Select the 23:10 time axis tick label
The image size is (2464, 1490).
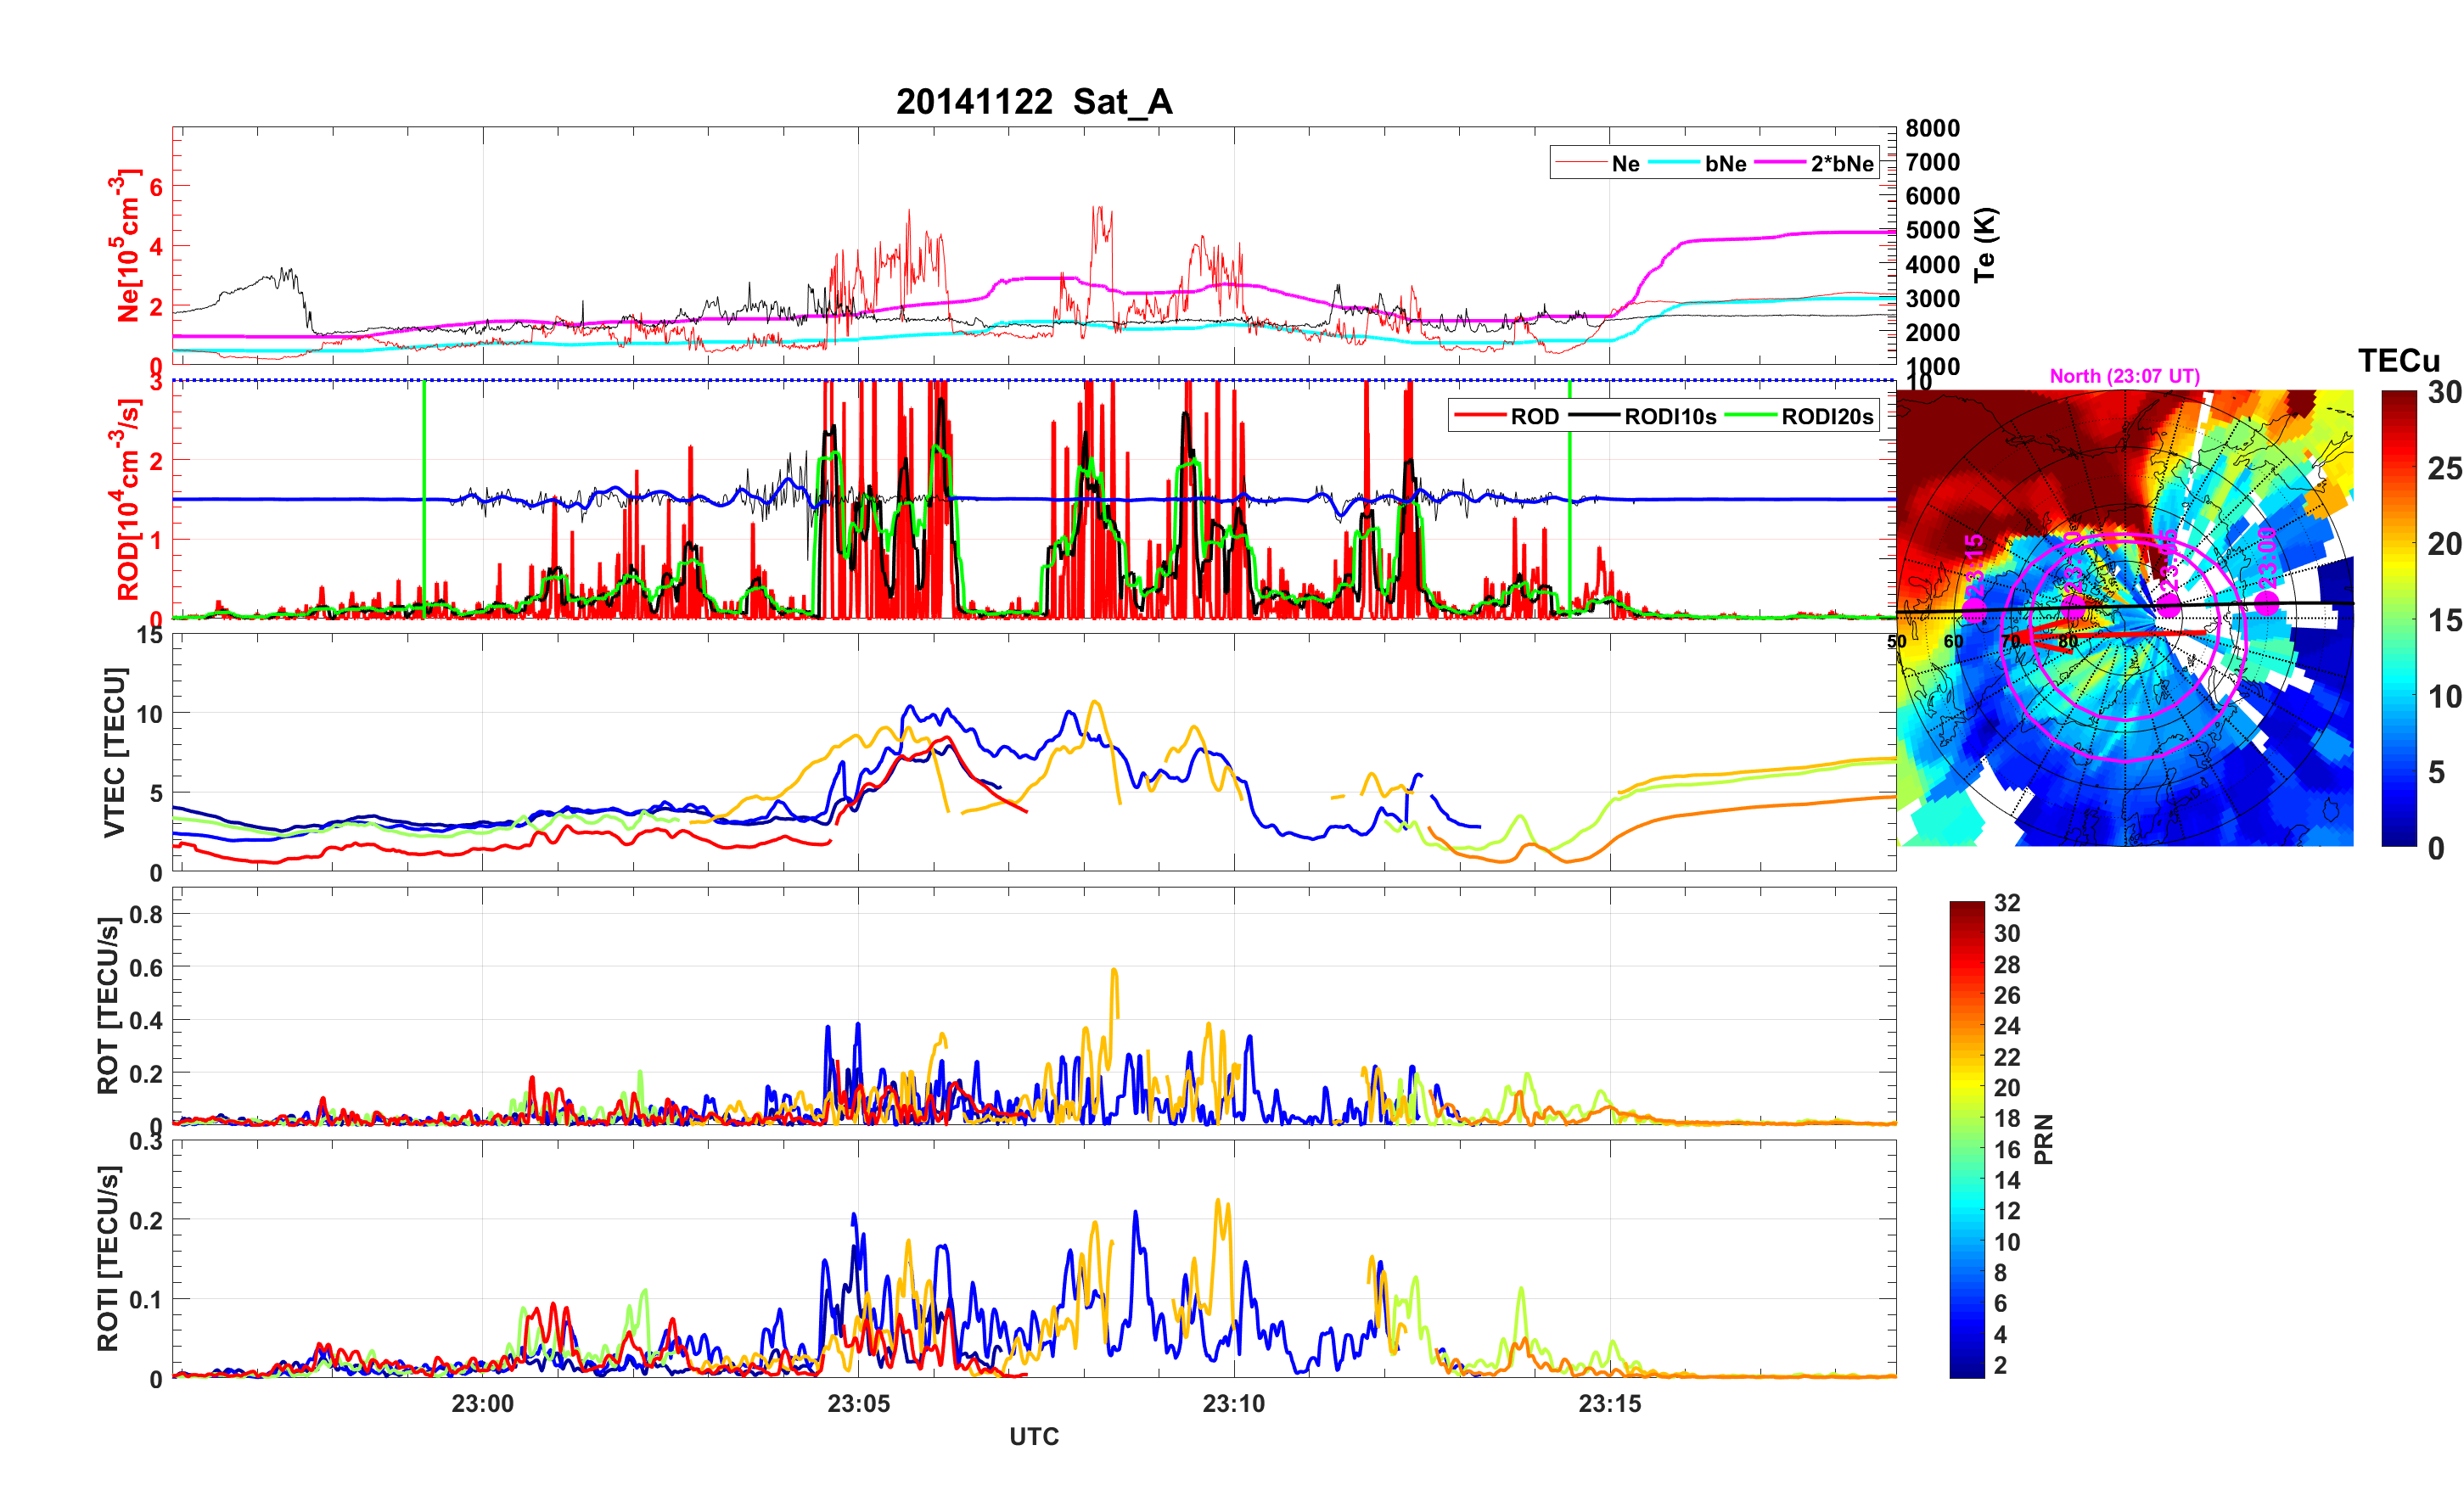pyautogui.click(x=1233, y=1404)
